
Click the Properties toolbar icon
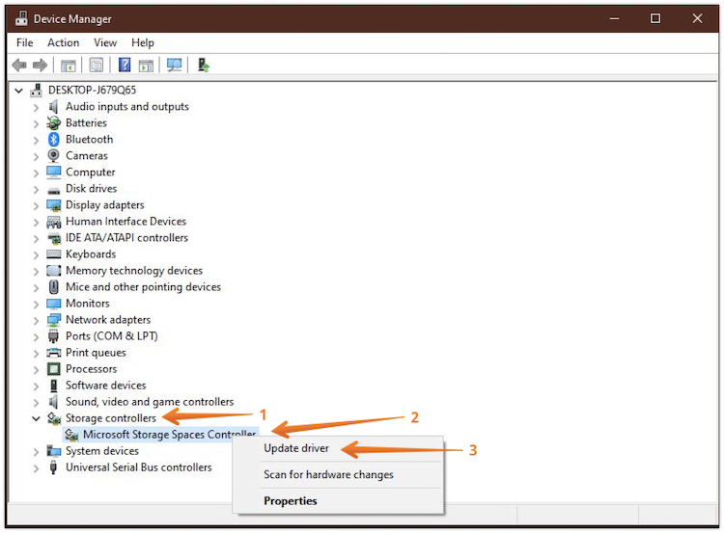point(97,66)
